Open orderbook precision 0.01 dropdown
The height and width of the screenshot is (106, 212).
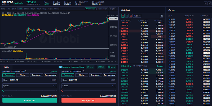click(x=137, y=16)
